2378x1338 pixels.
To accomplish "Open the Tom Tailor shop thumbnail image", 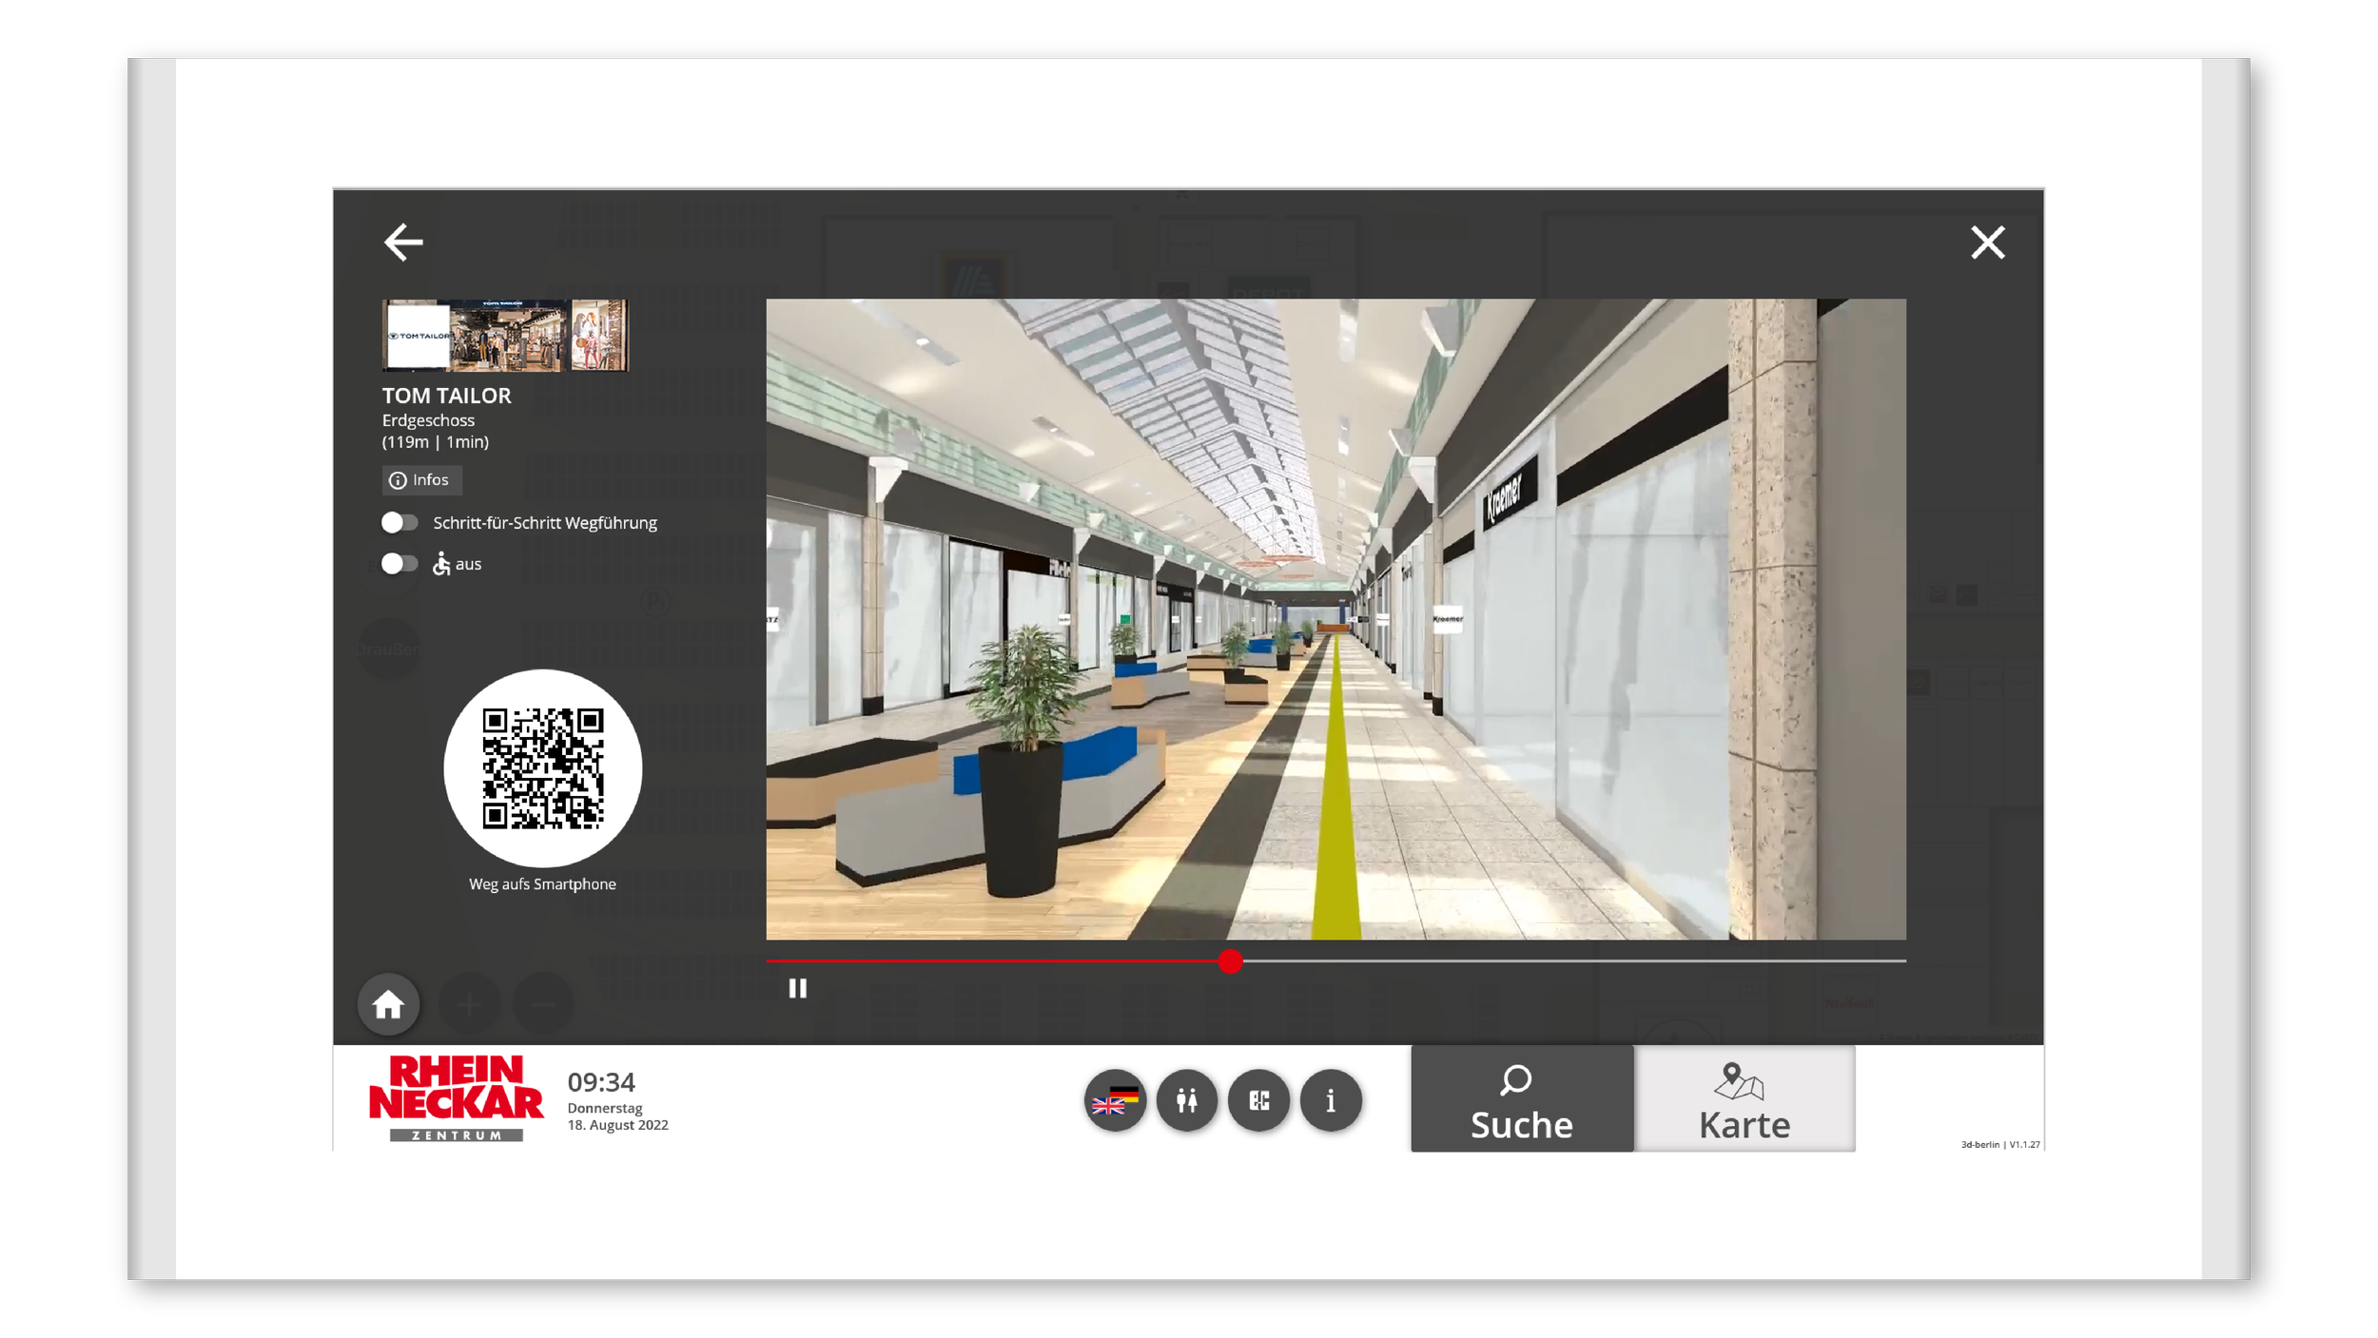I will tap(505, 335).
